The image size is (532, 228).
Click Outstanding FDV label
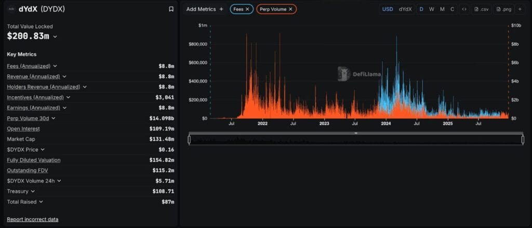[x=27, y=170]
